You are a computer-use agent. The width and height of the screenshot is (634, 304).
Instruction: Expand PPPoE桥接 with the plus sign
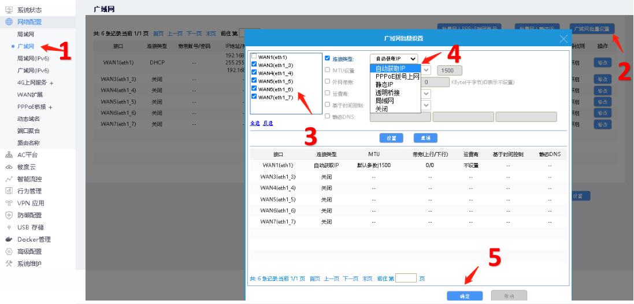pos(50,107)
